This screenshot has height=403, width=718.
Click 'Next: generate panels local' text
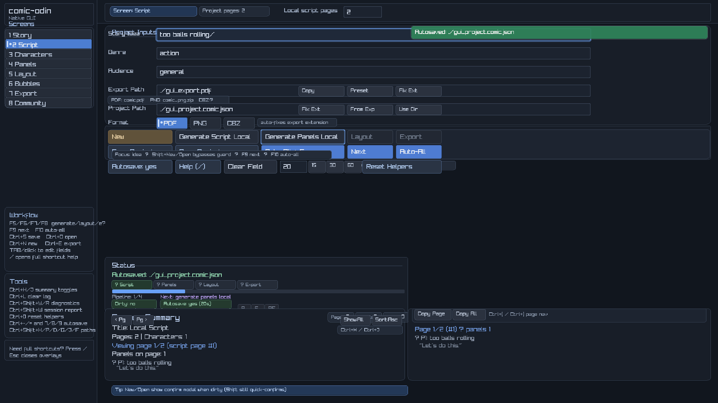point(196,297)
